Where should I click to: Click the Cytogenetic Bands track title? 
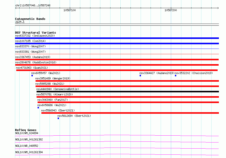tap(30, 19)
